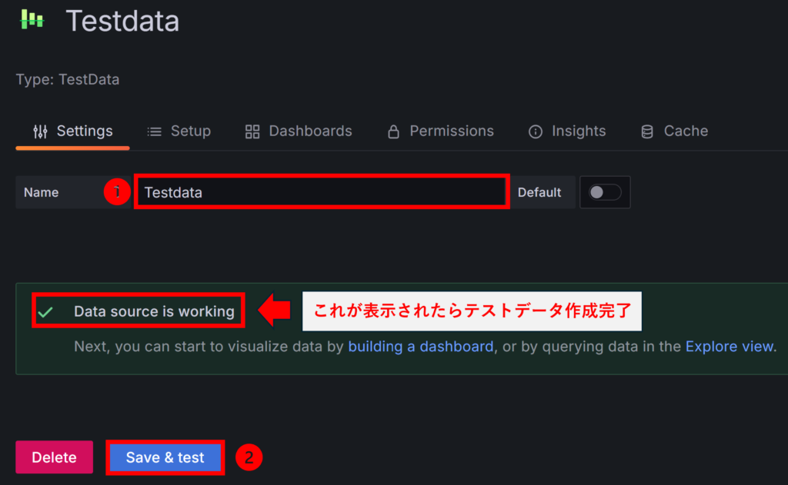Click the list icon beside Setup
The image size is (788, 485).
click(x=154, y=131)
